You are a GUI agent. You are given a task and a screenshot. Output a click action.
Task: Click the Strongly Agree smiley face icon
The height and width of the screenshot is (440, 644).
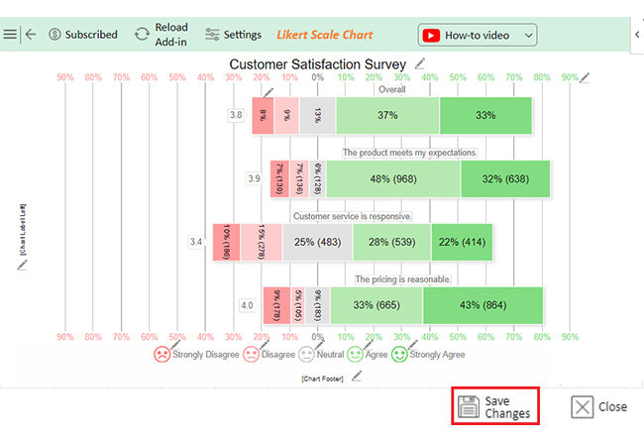(399, 354)
